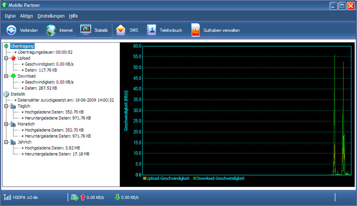Collapse the Upload tree node
357x206 pixels.
pos(6,58)
